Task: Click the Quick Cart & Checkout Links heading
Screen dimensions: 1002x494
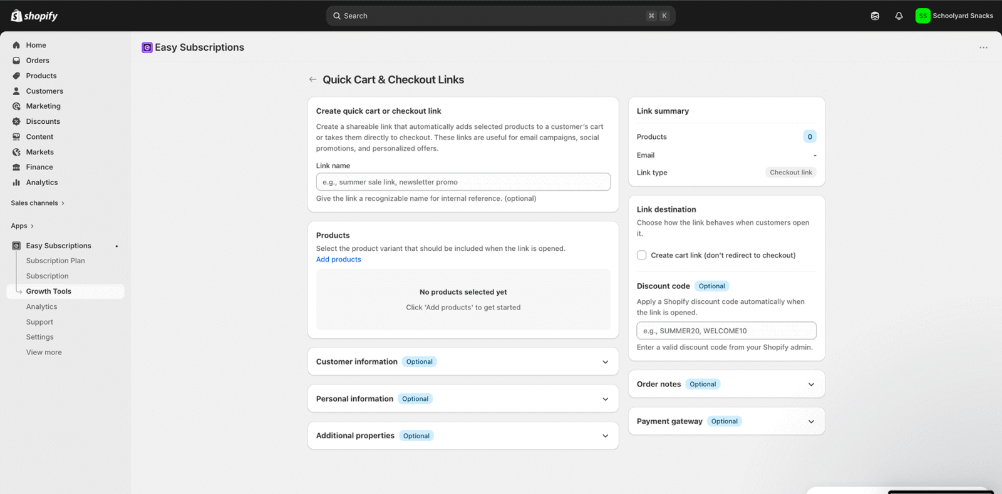Action: pyautogui.click(x=393, y=79)
